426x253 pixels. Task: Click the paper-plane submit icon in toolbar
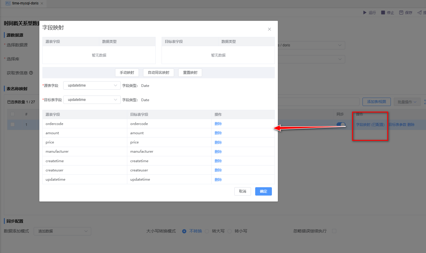coord(419,13)
